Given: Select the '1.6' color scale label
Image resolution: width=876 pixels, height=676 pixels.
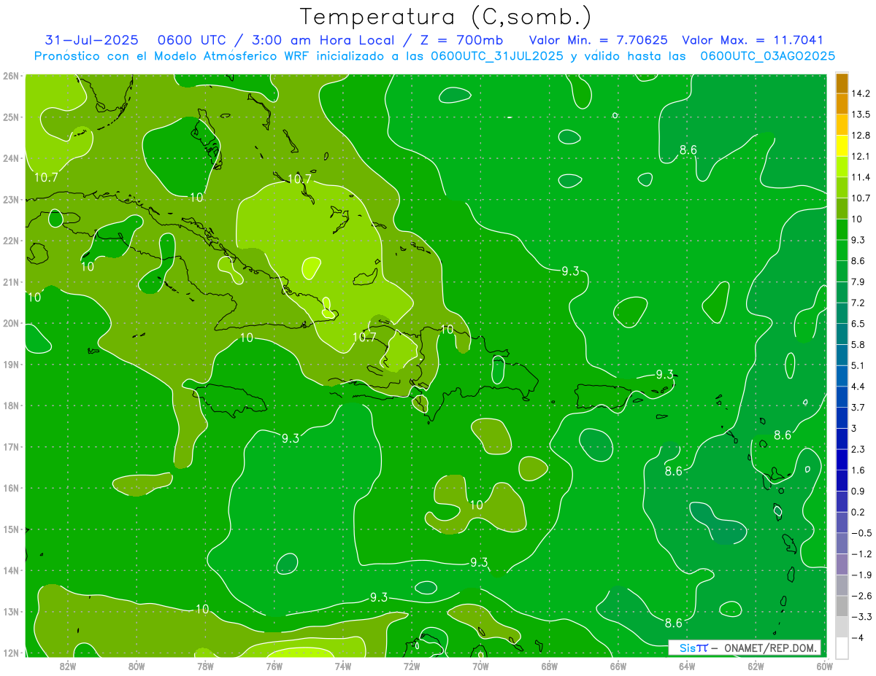Looking at the screenshot, I should click(x=858, y=470).
